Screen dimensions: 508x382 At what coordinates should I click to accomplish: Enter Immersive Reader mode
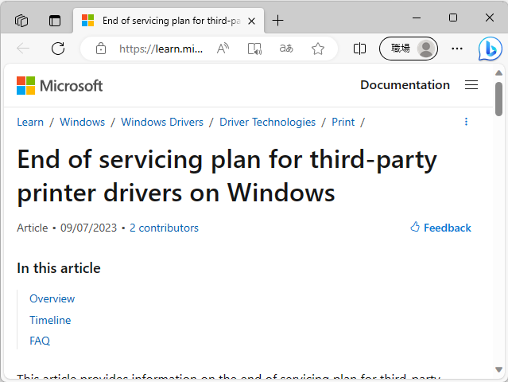[254, 49]
